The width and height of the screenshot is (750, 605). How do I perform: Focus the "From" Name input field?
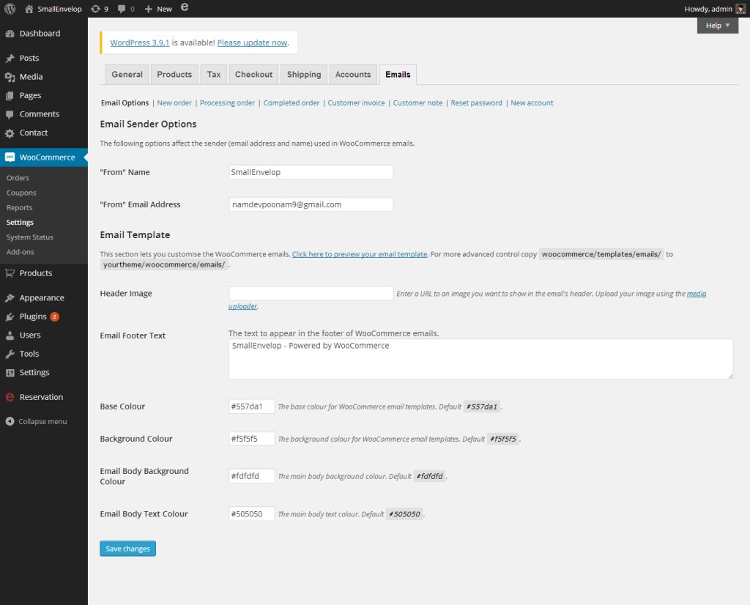pyautogui.click(x=311, y=172)
